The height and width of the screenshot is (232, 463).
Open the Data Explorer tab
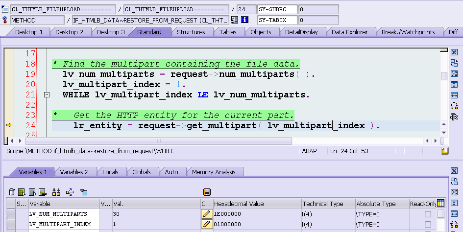349,32
